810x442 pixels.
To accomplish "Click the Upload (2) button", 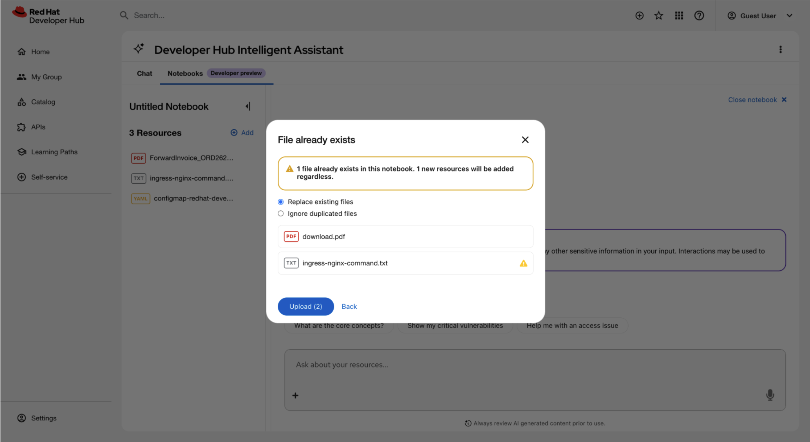I will click(x=306, y=306).
